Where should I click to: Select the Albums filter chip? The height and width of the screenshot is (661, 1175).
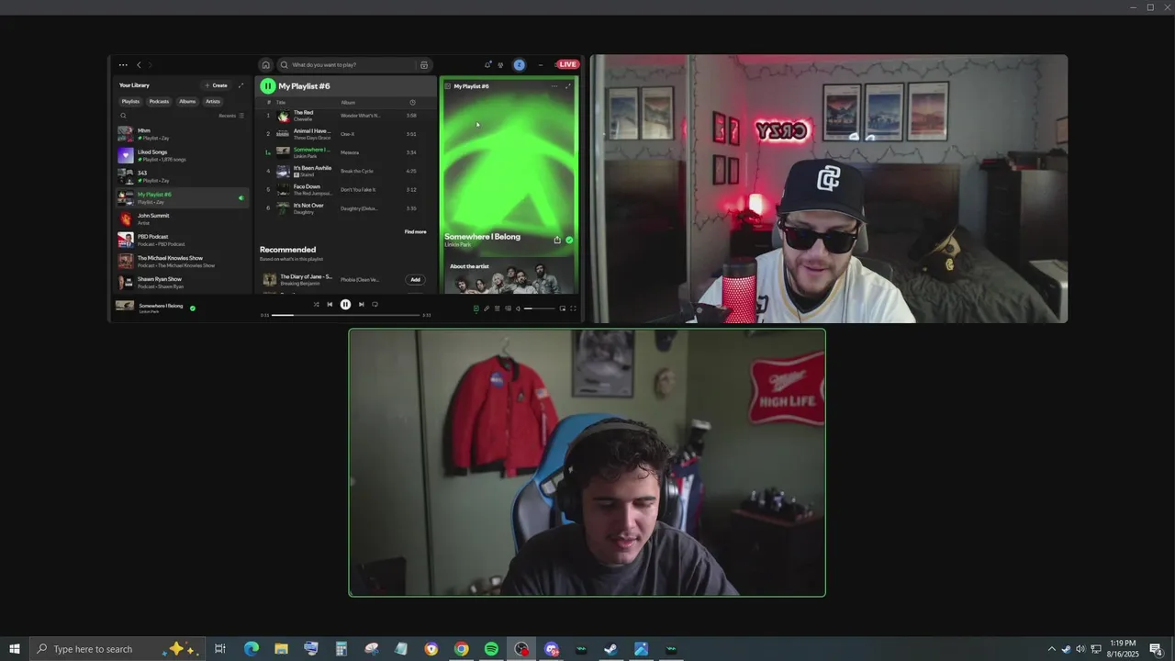187,102
